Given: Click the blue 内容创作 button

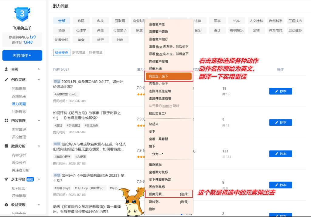Looking at the screenshot, I should pyautogui.click(x=22, y=55).
